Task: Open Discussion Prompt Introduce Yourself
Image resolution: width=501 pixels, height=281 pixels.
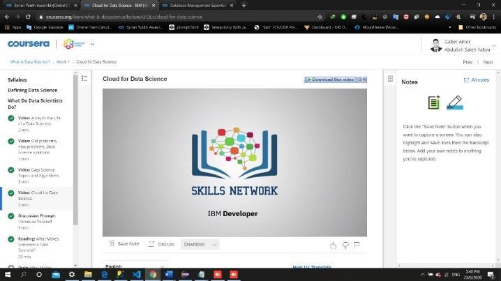Action: point(37,222)
